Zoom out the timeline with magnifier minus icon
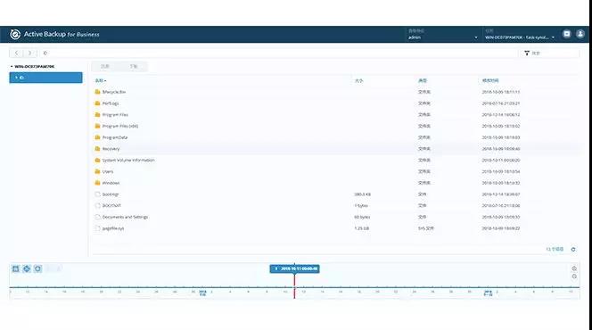Viewport: 592px width, 330px height. 574,276
